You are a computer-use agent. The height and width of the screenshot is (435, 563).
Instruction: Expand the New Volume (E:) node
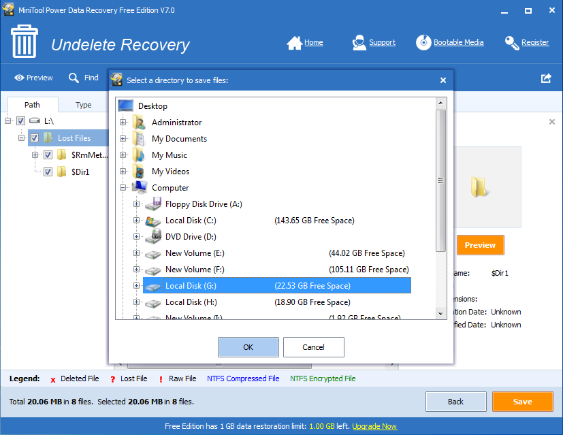tap(136, 253)
